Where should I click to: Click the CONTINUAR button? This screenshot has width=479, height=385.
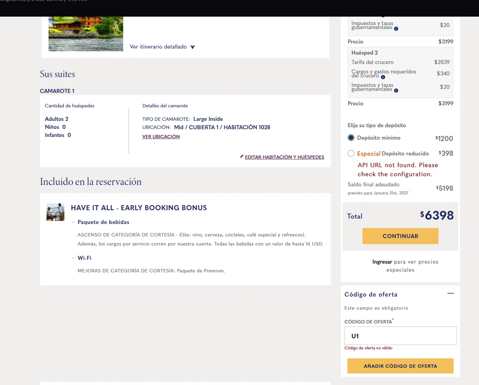[x=400, y=236]
